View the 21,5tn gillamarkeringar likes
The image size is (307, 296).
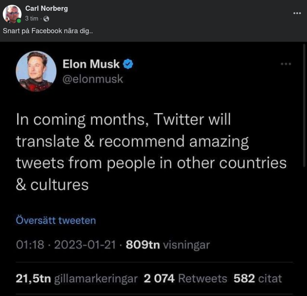(77, 279)
